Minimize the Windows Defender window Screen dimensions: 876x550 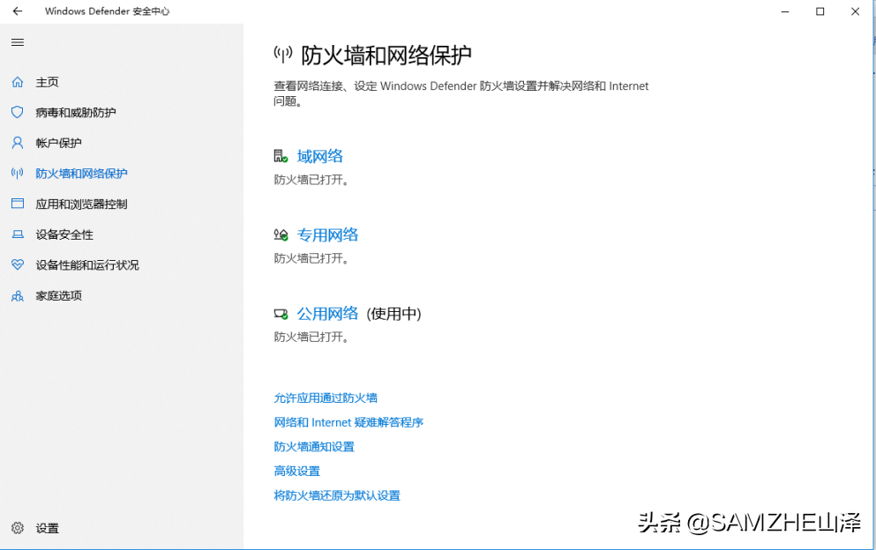785,11
